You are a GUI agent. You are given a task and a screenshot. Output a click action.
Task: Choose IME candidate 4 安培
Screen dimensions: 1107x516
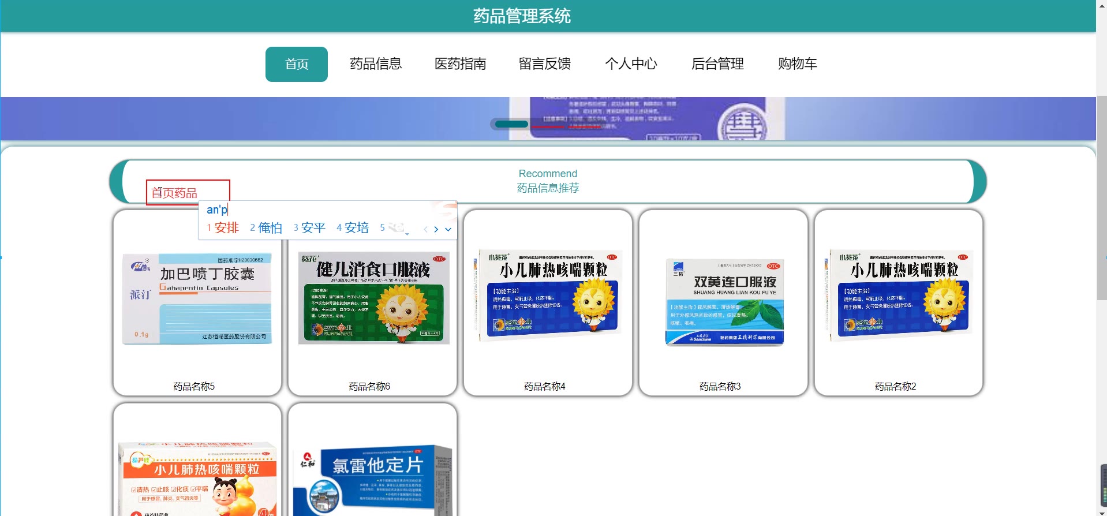click(353, 228)
